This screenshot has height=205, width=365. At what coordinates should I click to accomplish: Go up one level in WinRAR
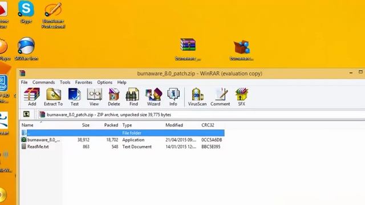26,114
